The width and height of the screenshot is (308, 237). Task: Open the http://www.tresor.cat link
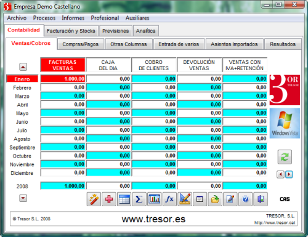click(275, 223)
